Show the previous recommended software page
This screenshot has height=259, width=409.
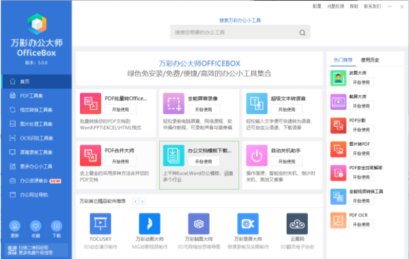tap(135, 201)
